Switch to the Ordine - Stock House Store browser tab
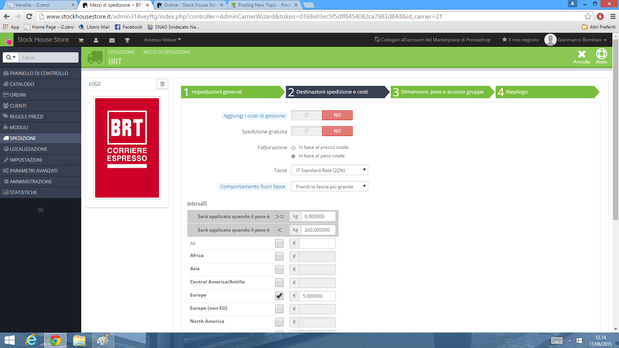This screenshot has height=348, width=619. [190, 5]
